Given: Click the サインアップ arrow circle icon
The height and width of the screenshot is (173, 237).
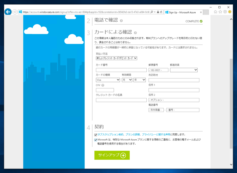Looking at the screenshot, I should [x=123, y=155].
